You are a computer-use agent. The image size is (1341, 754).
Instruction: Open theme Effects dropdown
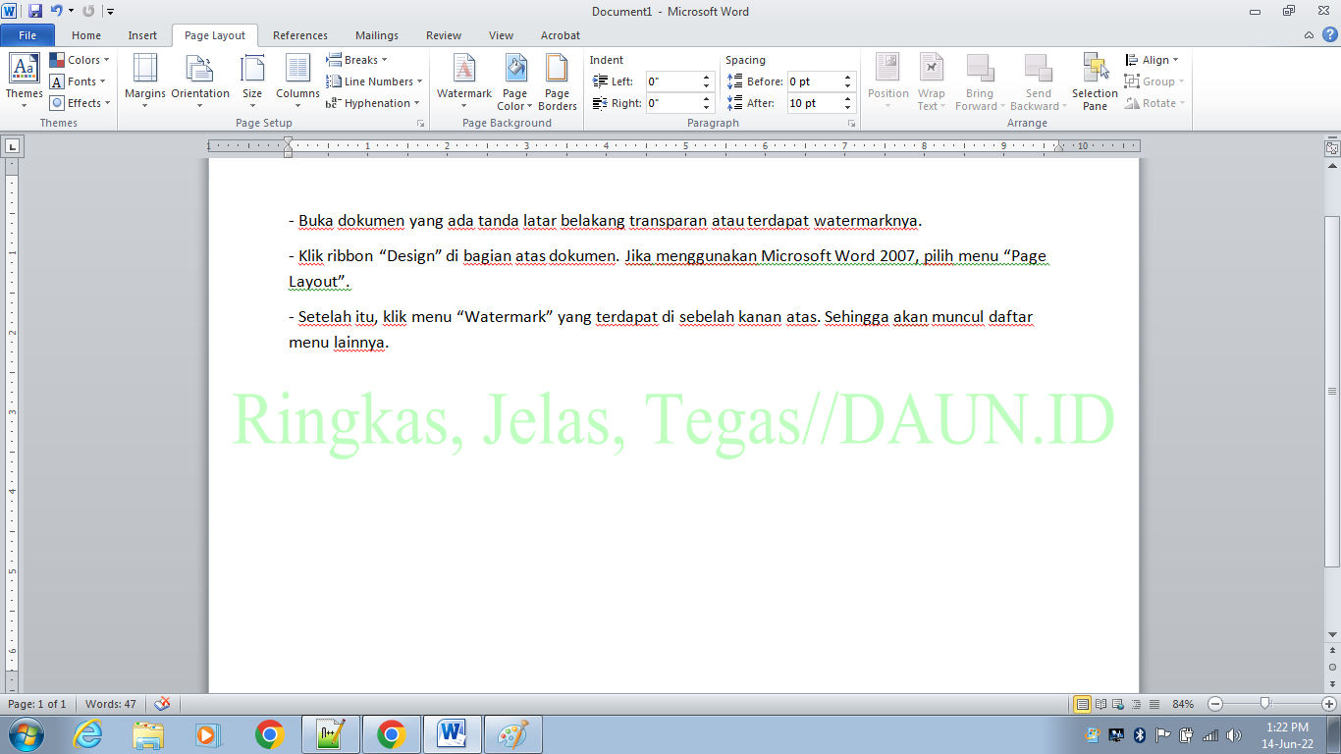click(80, 103)
